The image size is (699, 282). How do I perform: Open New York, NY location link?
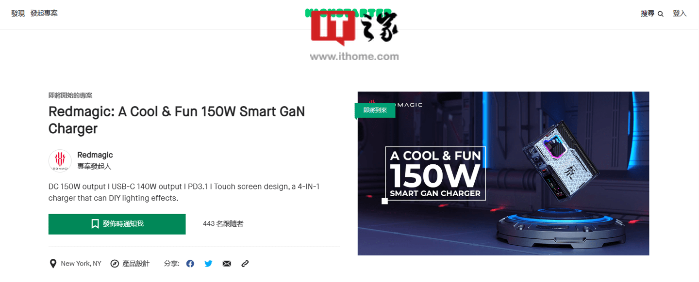pos(81,264)
